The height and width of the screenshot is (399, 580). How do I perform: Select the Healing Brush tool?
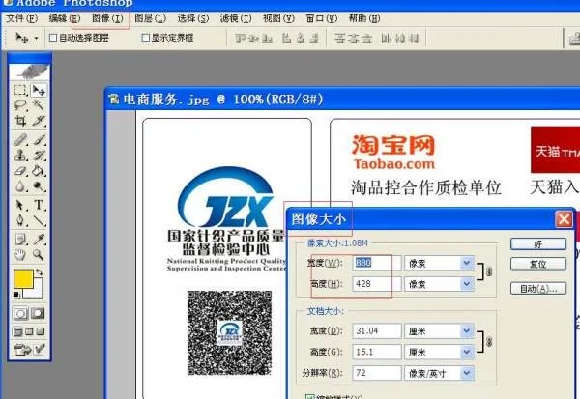(x=20, y=140)
